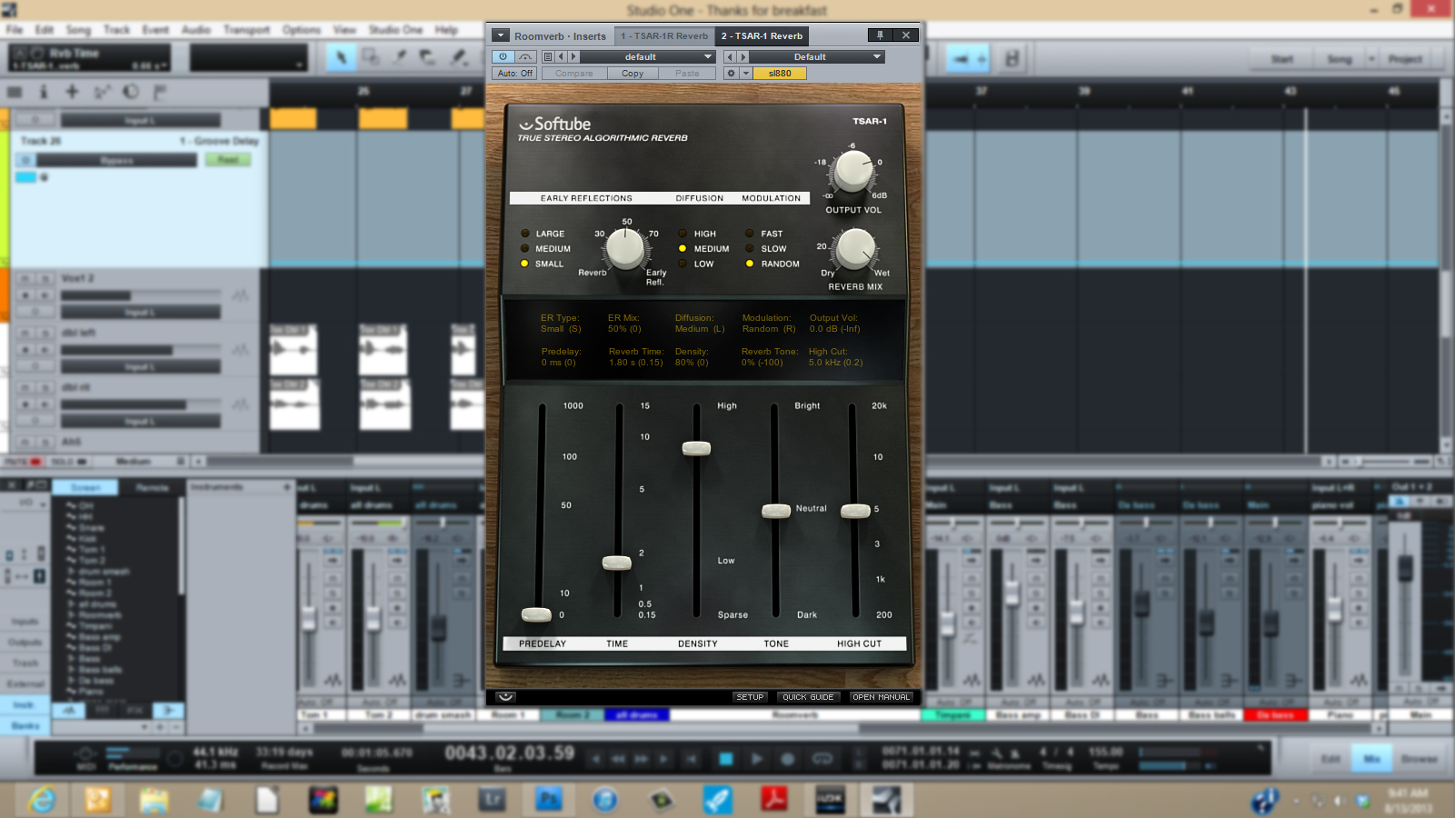The width and height of the screenshot is (1455, 818).
Task: Click the PREDELAY slider handle
Action: pyautogui.click(x=536, y=615)
